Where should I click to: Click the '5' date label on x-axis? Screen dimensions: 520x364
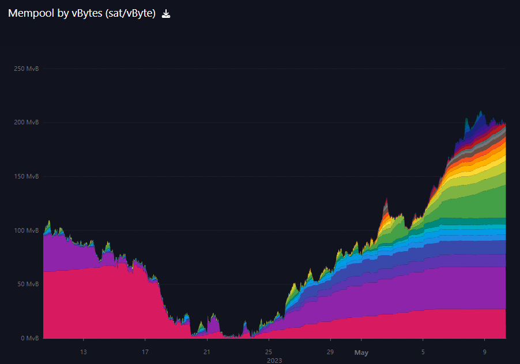(423, 352)
